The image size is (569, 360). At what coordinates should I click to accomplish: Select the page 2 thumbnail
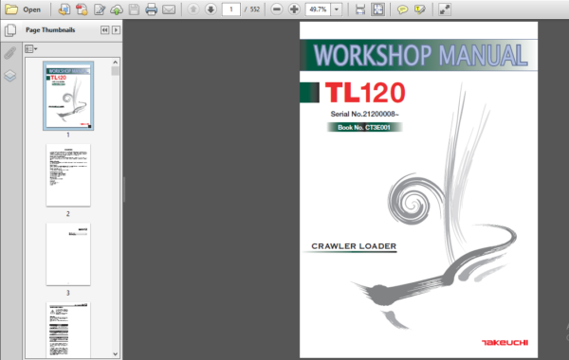(x=68, y=175)
